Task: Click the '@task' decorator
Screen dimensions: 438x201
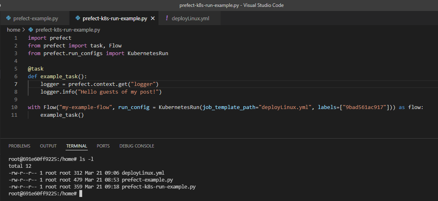Action: [36, 68]
